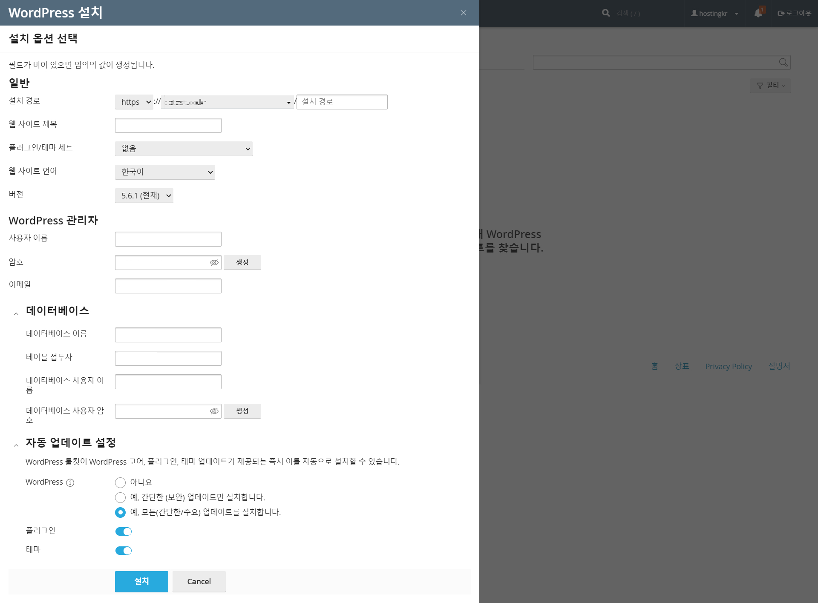Select the 아니요 radio option
This screenshot has width=818, height=603.
pos(120,482)
